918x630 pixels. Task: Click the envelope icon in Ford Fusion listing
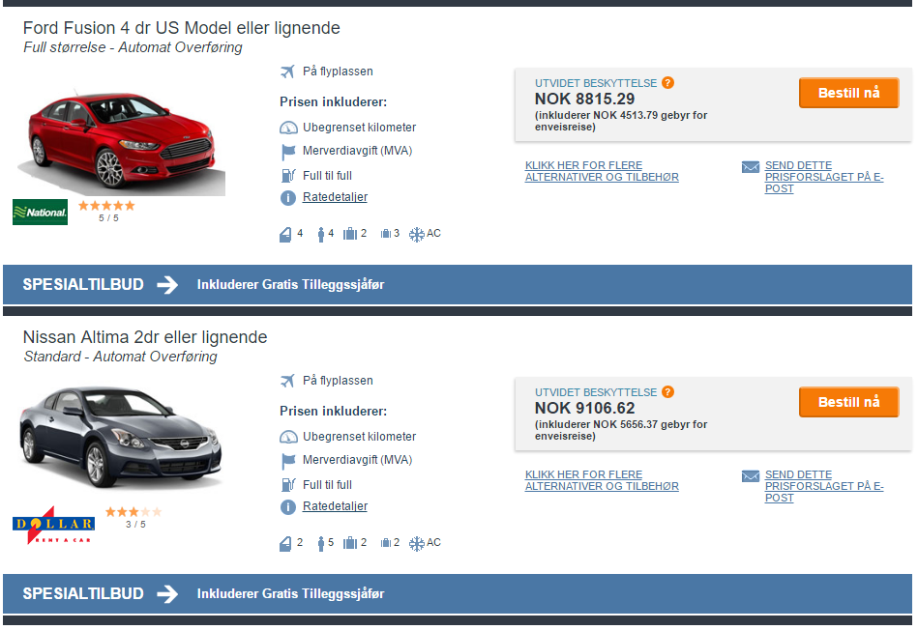[751, 167]
